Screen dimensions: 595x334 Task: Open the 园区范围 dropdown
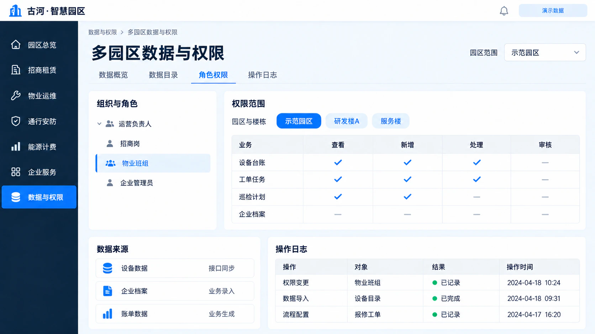(x=545, y=53)
